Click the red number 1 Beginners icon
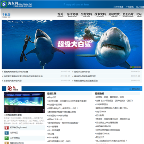The height and width of the screenshot is (144, 144). [x=6, y=128]
